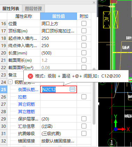
Task: Tick 附加 checkbox for 截面周长(m) row
Action: pyautogui.click(x=84, y=60)
